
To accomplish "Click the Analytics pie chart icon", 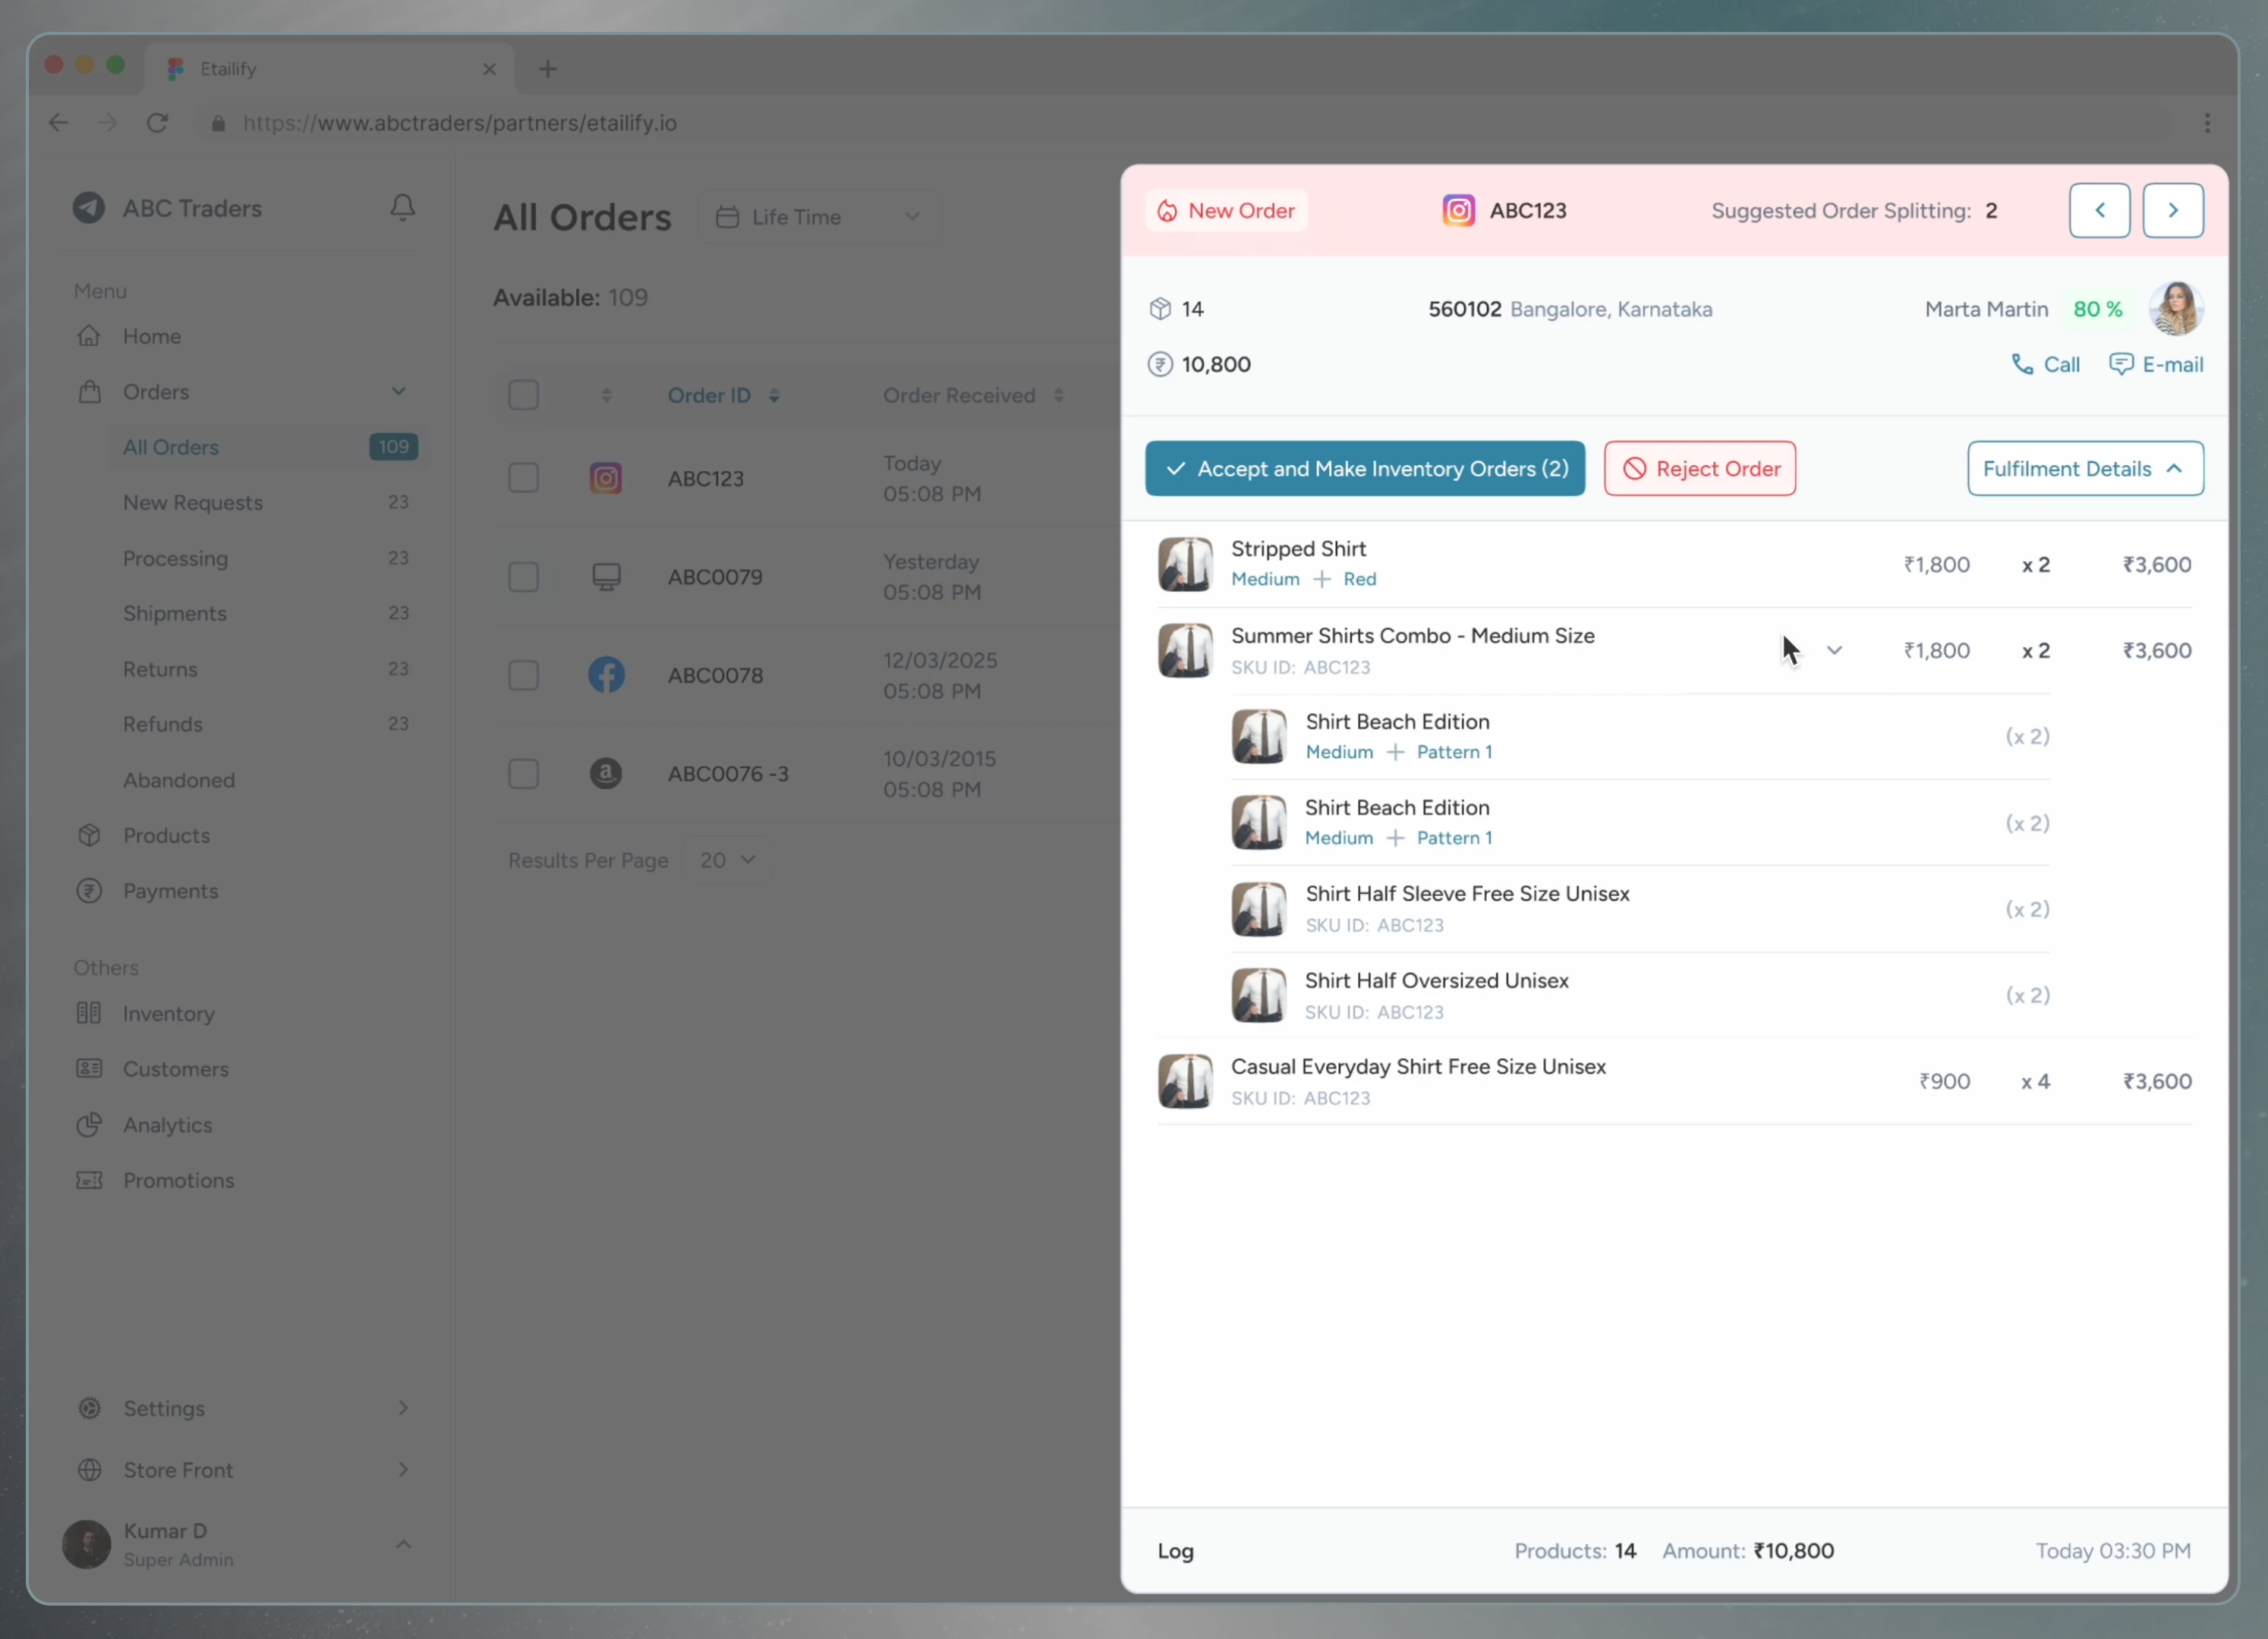I will (89, 1125).
